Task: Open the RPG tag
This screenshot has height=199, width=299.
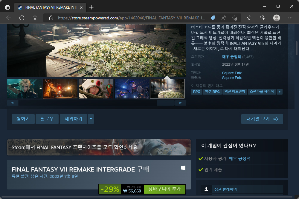Action: click(197, 92)
